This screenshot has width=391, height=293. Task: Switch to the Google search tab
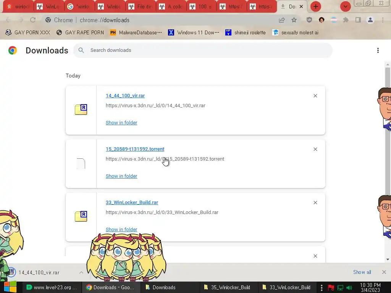[79, 7]
